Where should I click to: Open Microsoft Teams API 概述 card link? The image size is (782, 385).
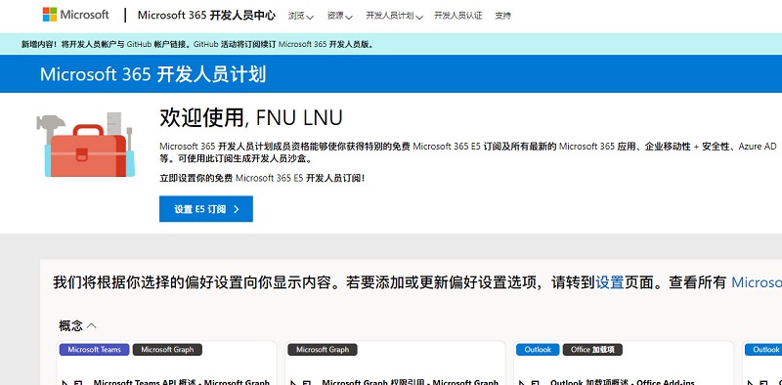tap(182, 382)
